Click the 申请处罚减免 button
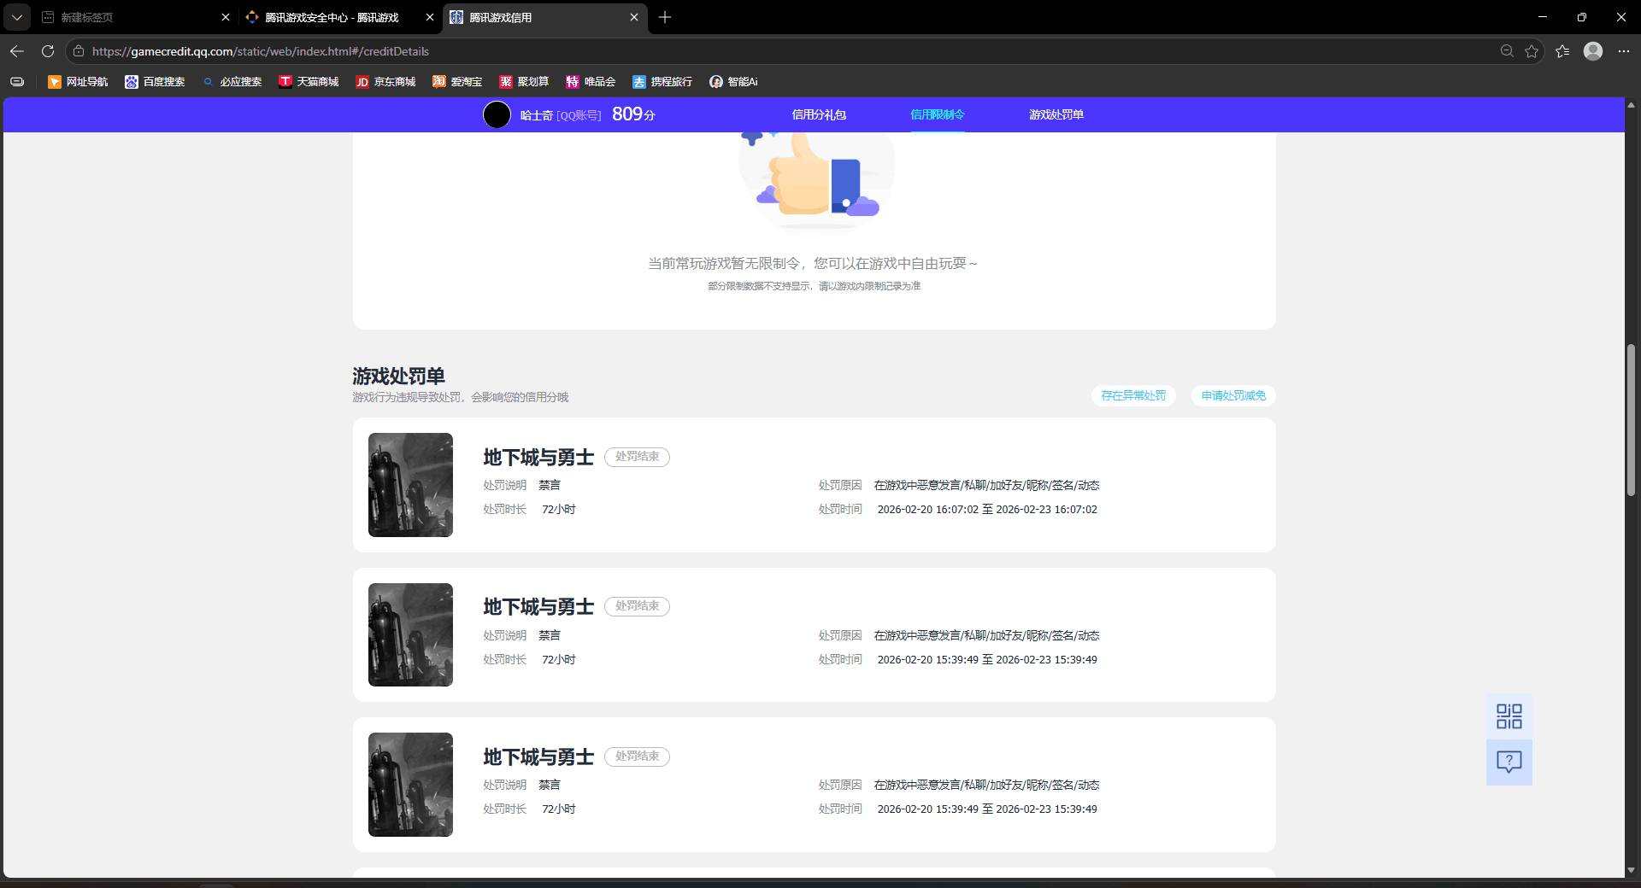Viewport: 1641px width, 888px height. pyautogui.click(x=1233, y=395)
